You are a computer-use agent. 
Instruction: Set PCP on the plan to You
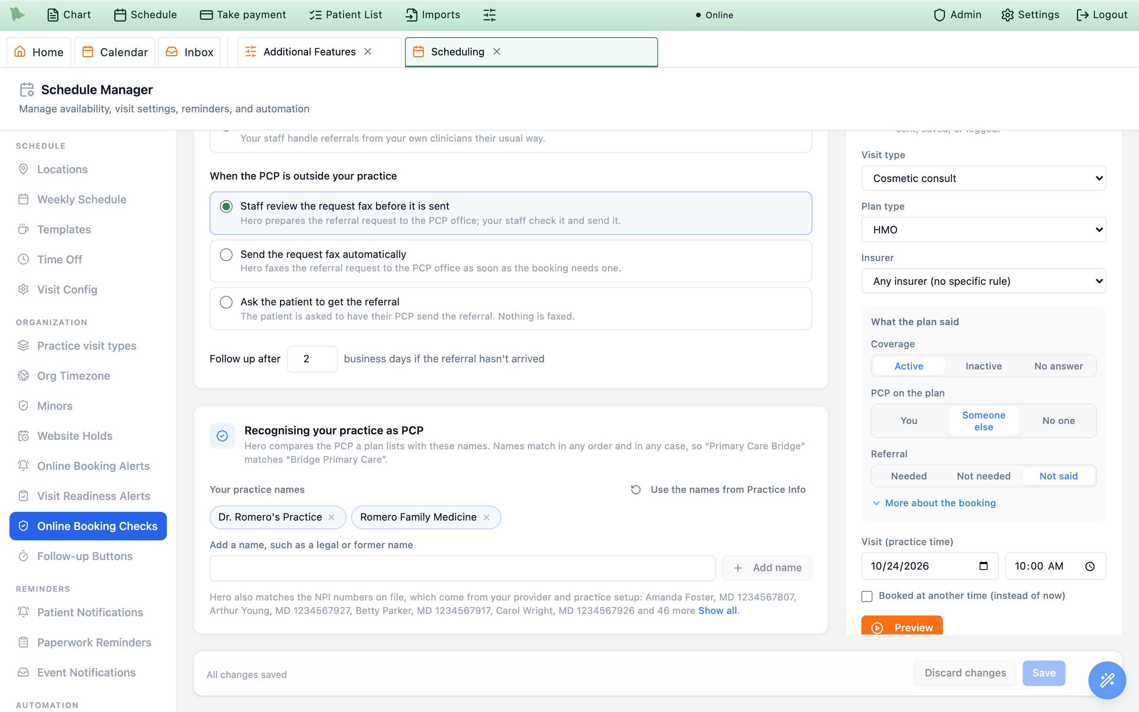pyautogui.click(x=909, y=420)
